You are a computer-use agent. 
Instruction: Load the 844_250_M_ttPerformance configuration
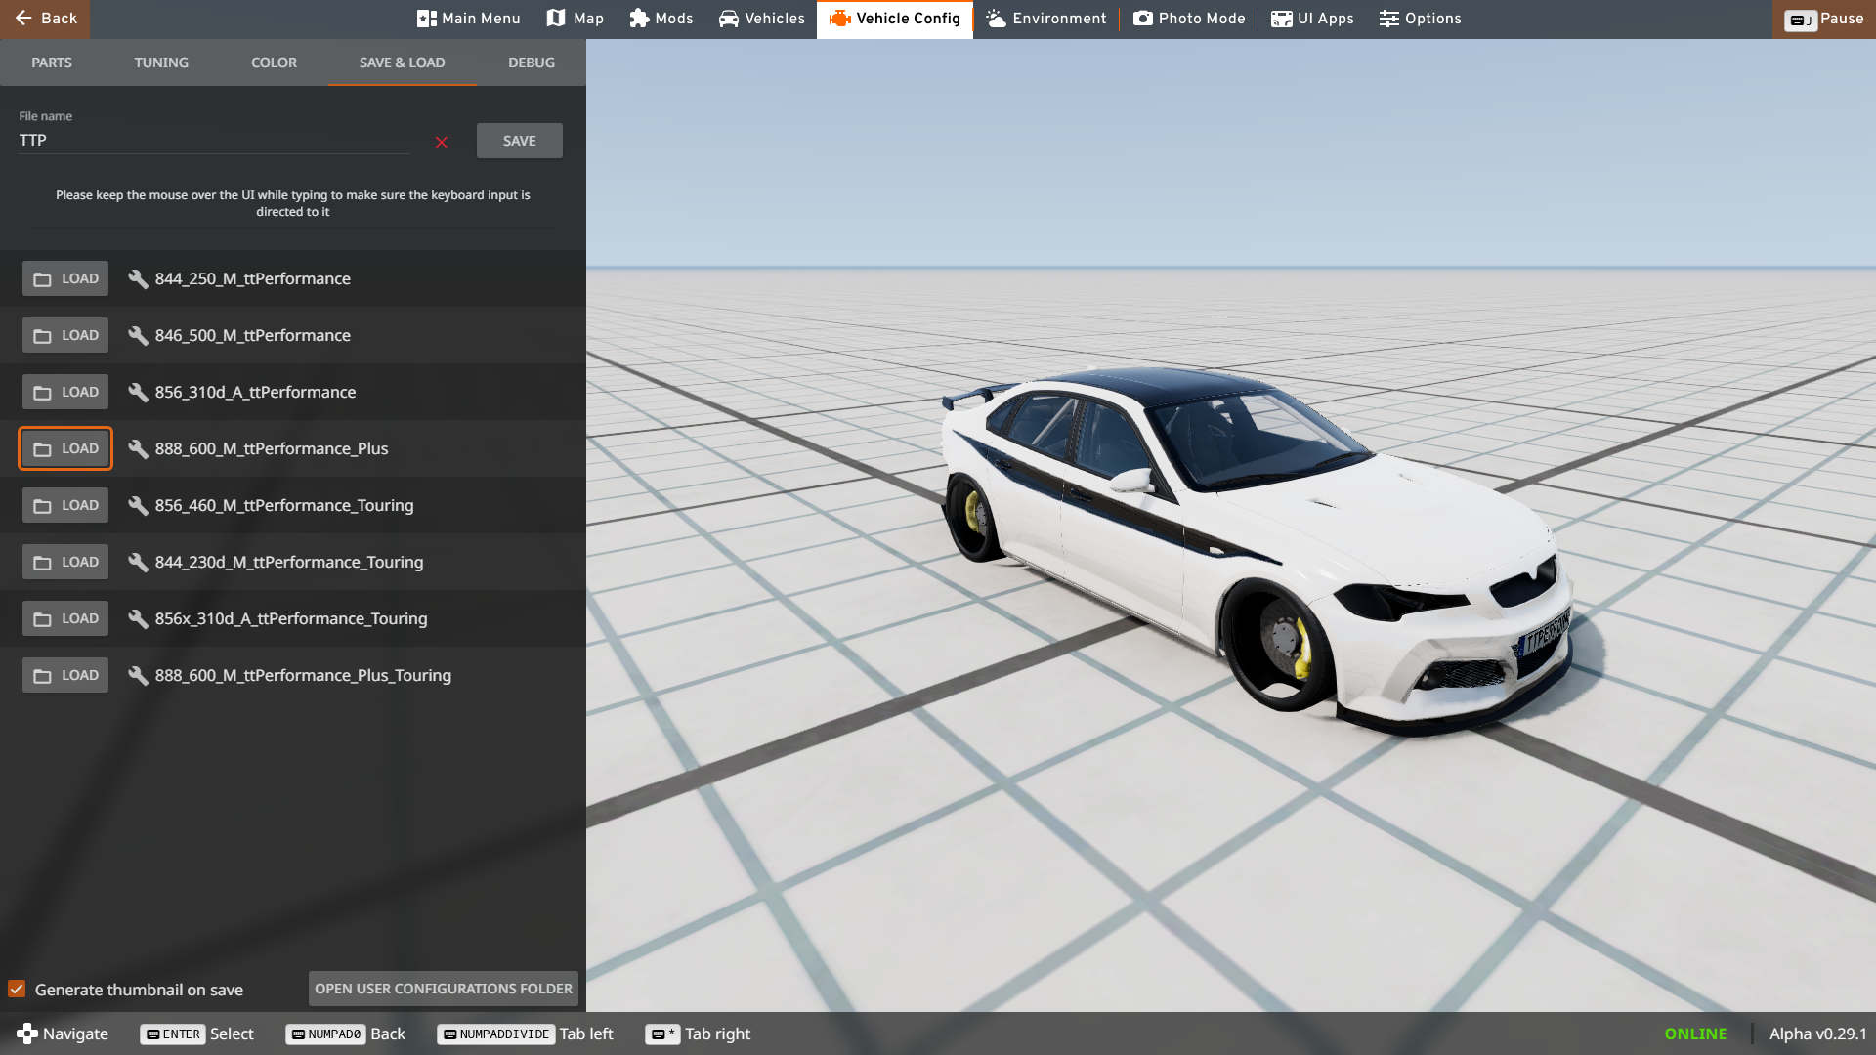click(65, 278)
